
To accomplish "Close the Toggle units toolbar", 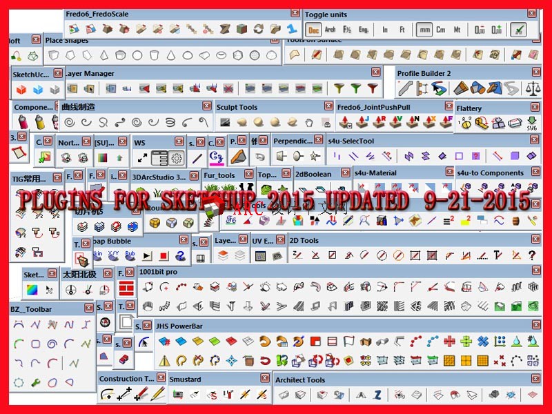I will (531, 14).
